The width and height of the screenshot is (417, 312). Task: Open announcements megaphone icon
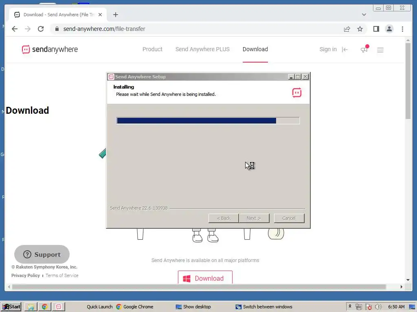coord(364,49)
